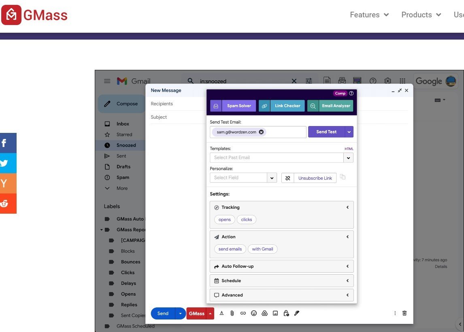
Task: Open the Sent folder
Action: [121, 156]
